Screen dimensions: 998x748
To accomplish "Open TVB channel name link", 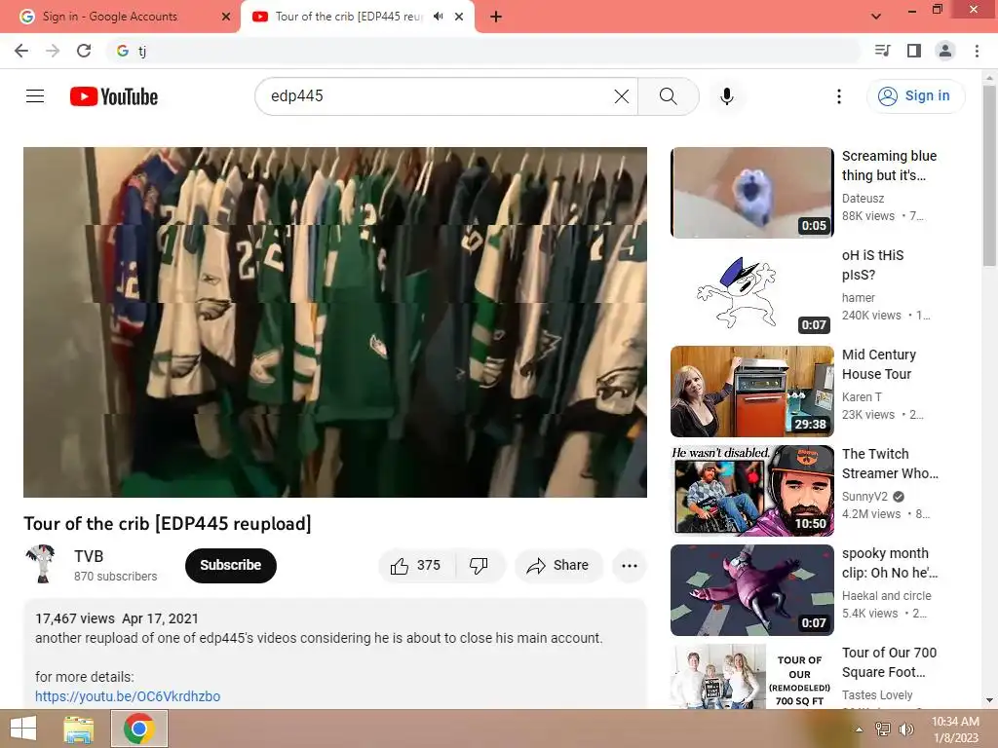I will pyautogui.click(x=89, y=556).
